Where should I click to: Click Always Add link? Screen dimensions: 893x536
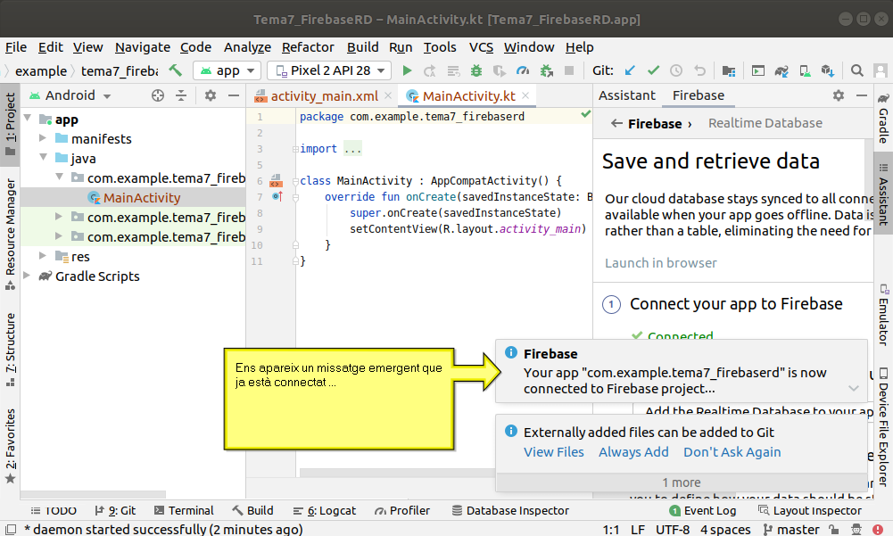click(x=633, y=452)
